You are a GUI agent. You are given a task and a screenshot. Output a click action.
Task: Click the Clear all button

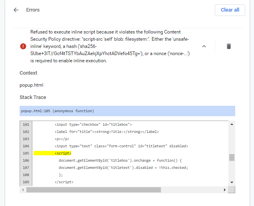230,10
